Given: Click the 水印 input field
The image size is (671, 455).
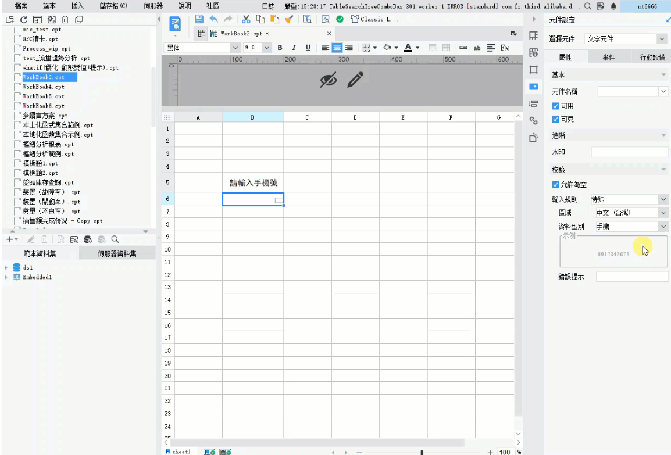Looking at the screenshot, I should (x=630, y=152).
